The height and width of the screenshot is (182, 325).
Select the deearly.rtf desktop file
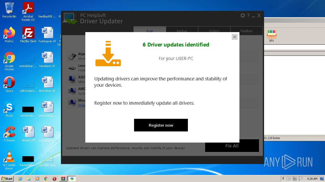pyautogui.click(x=28, y=134)
